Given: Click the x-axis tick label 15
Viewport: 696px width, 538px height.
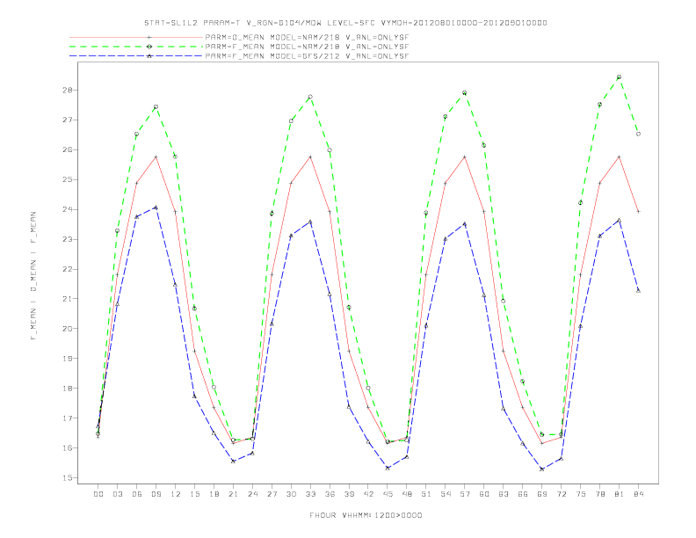Looking at the screenshot, I should click(x=194, y=494).
